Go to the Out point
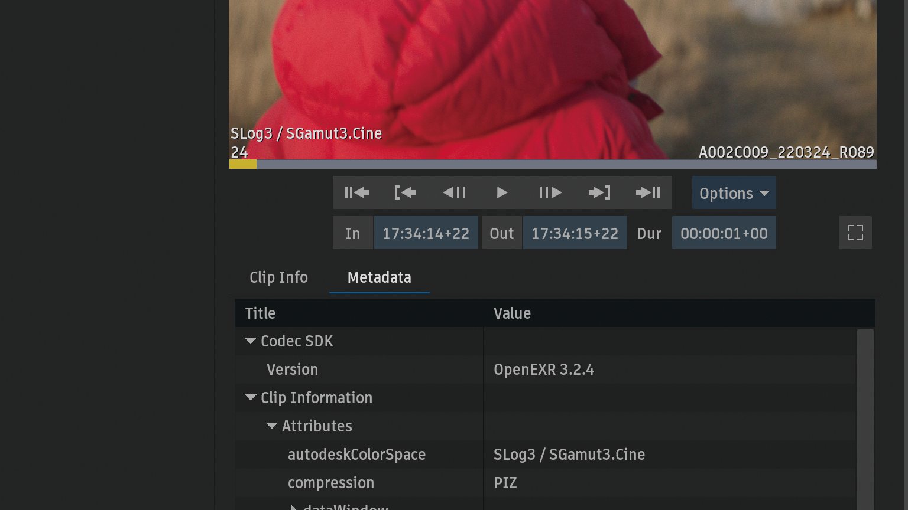The width and height of the screenshot is (908, 510). pyautogui.click(x=599, y=192)
